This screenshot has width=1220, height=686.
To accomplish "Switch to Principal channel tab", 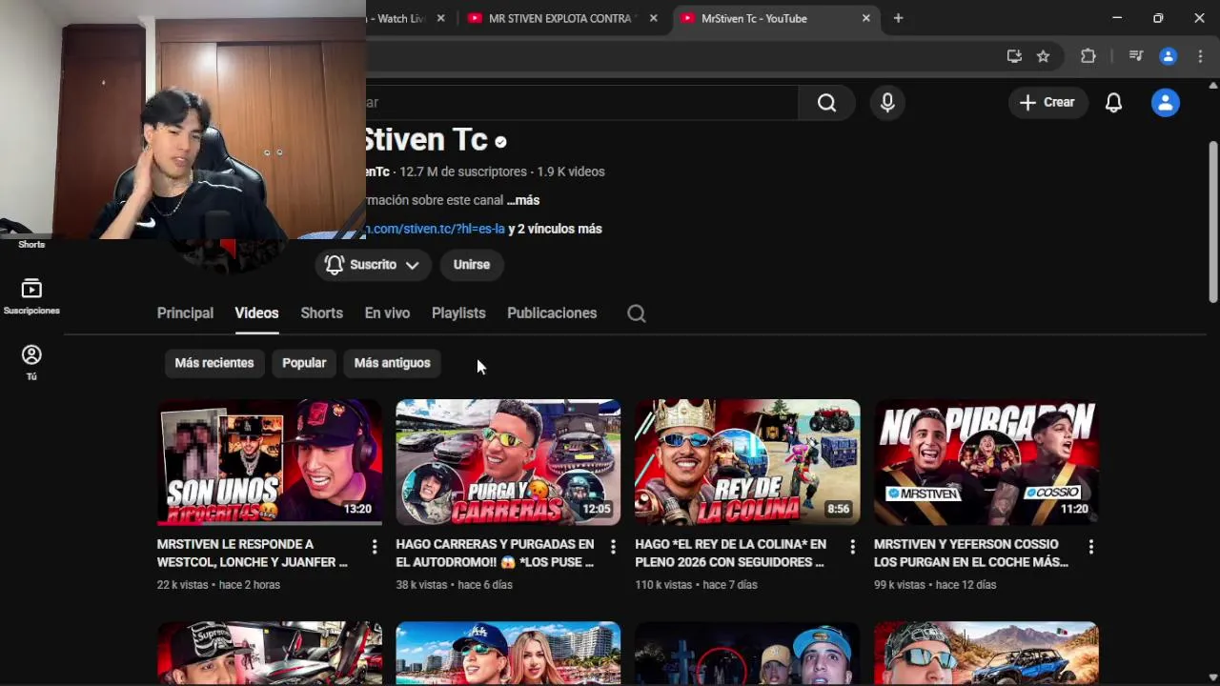I will click(185, 313).
